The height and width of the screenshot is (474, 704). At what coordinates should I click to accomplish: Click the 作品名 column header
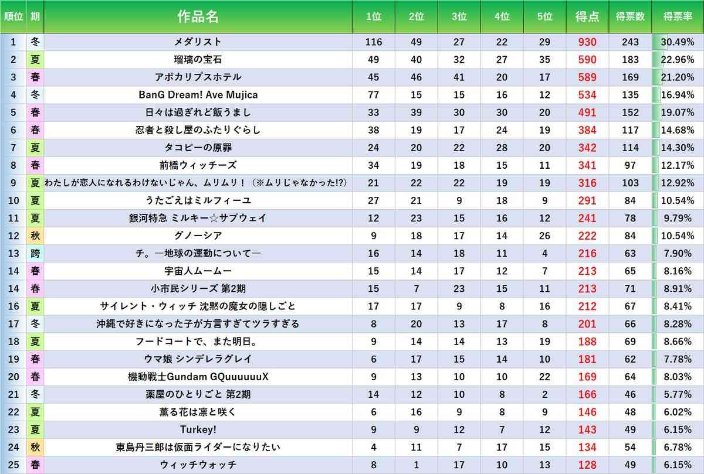coord(198,17)
